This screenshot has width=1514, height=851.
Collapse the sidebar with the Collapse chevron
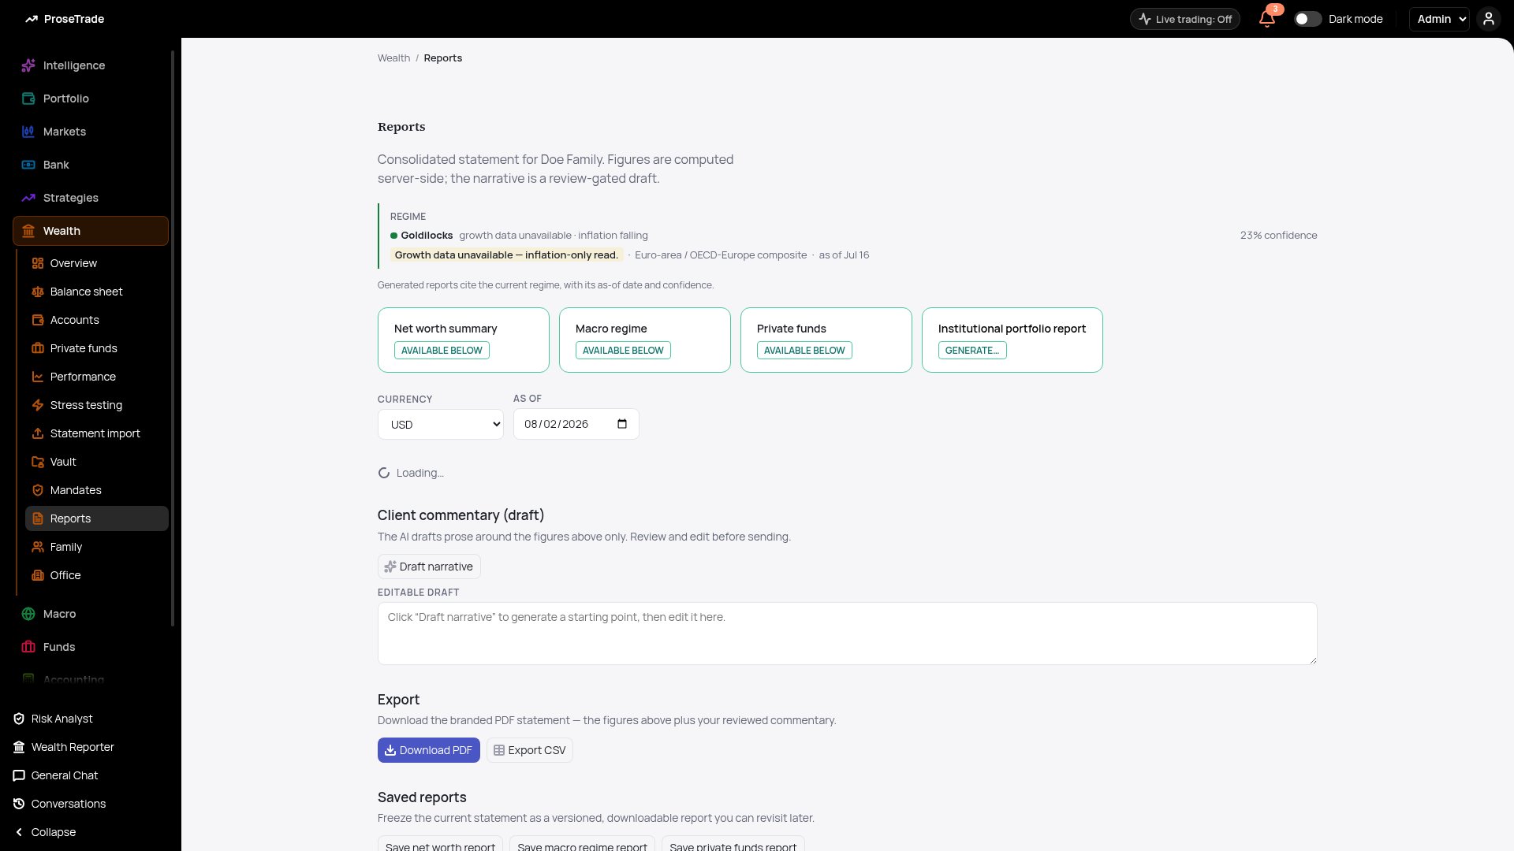tap(19, 832)
